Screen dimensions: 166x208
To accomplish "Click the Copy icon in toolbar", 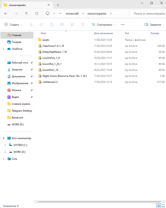I will point(41,24).
